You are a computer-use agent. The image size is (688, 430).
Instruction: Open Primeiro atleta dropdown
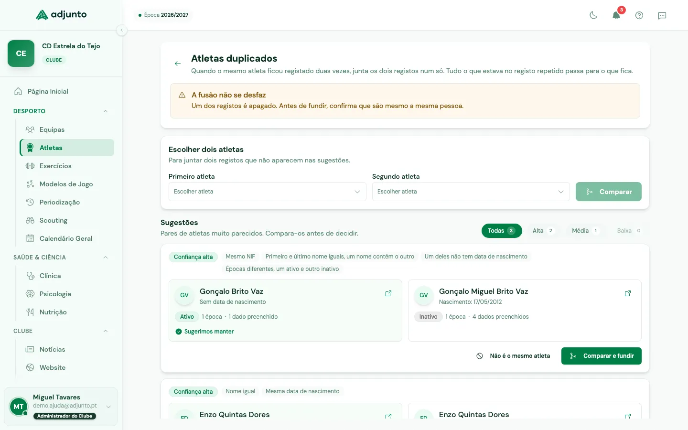coord(267,192)
